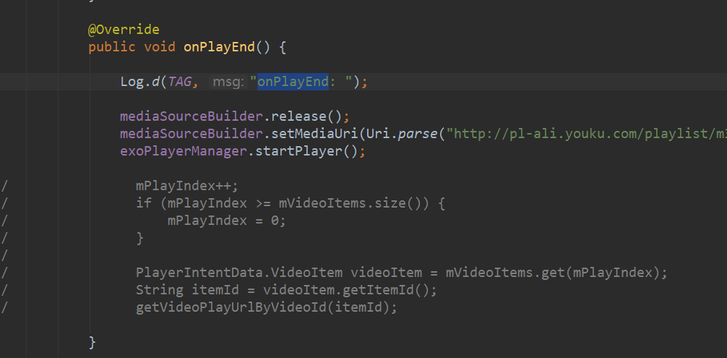The height and width of the screenshot is (358, 727).
Task: Click mVideoItems.size() in the commented if statement
Action: point(354,203)
